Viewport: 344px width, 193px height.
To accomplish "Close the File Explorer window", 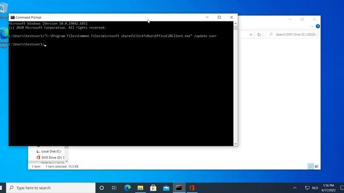I will click(314, 19).
